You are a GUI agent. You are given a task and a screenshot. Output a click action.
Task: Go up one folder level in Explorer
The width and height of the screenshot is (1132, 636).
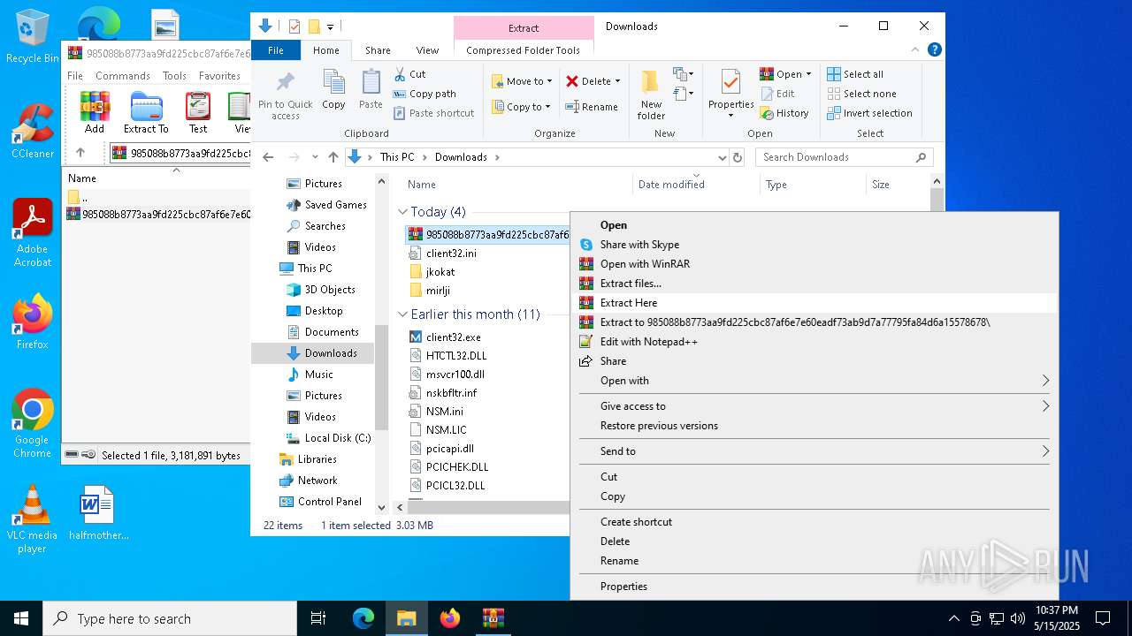[333, 157]
